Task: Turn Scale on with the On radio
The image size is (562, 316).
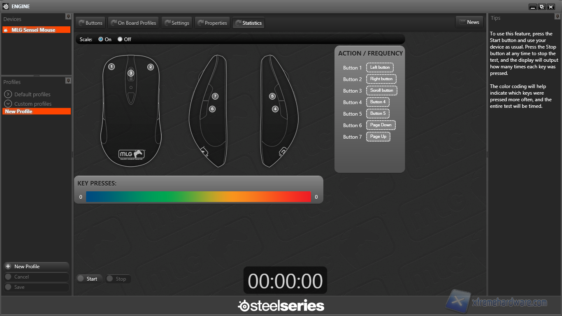Action: [101, 39]
